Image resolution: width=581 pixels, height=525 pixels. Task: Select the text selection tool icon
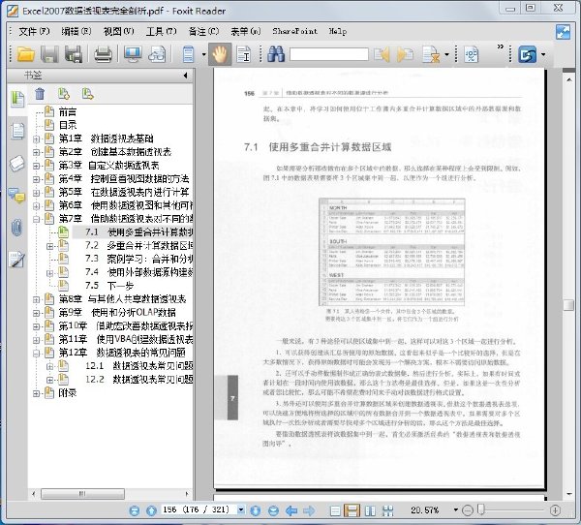coord(243,54)
